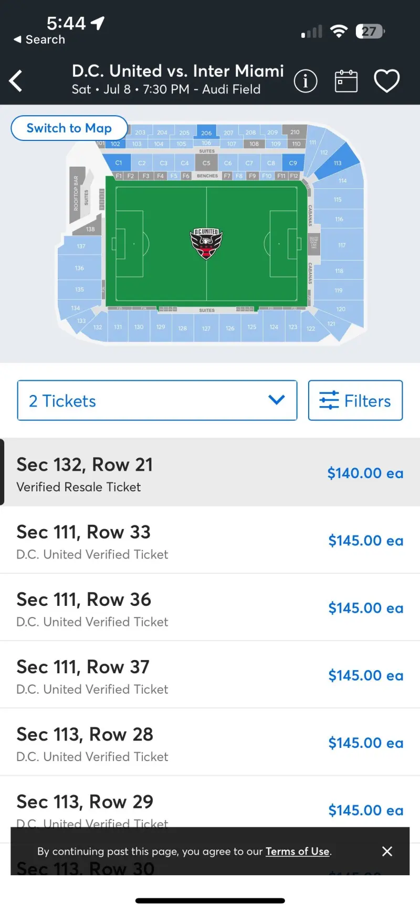Switch to Map view
The image size is (420, 912).
click(x=69, y=128)
